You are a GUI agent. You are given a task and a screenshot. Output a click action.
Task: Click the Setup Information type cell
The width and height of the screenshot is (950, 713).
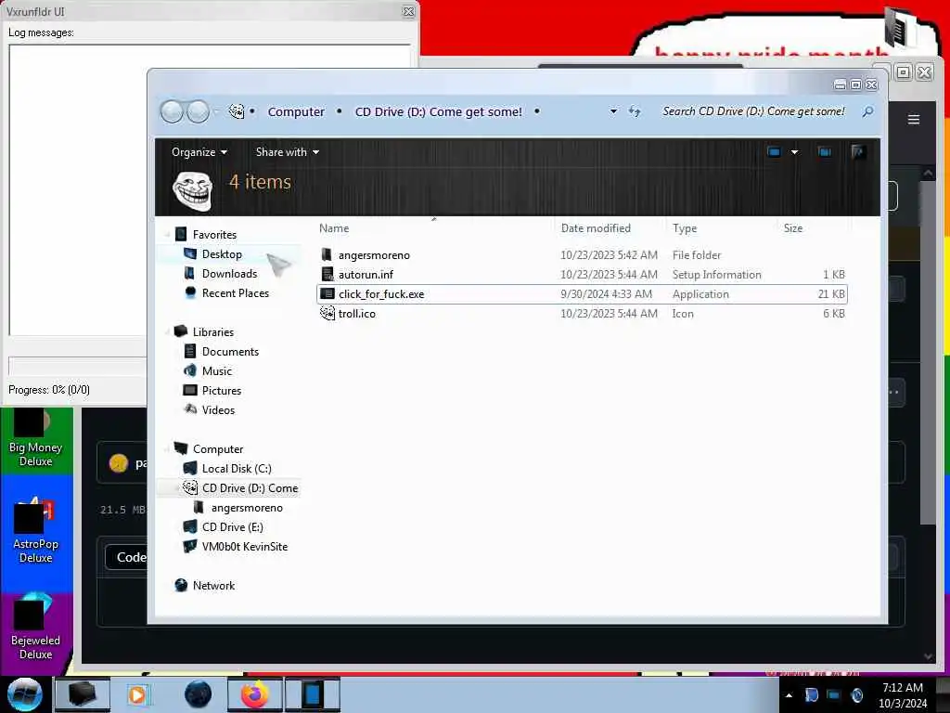tap(716, 275)
